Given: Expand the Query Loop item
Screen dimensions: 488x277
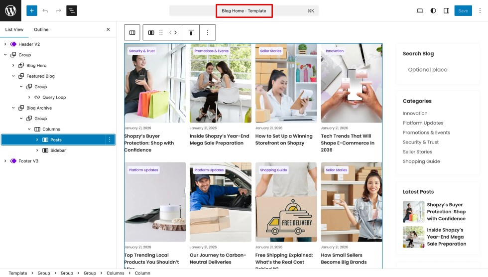Looking at the screenshot, I should pos(29,97).
